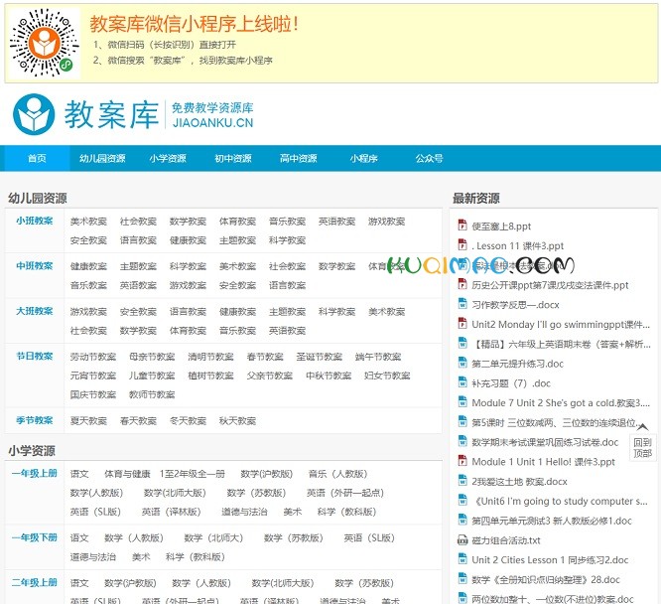661x604 pixels.
Task: Open the 高中资源 navigation tab
Action: point(299,158)
